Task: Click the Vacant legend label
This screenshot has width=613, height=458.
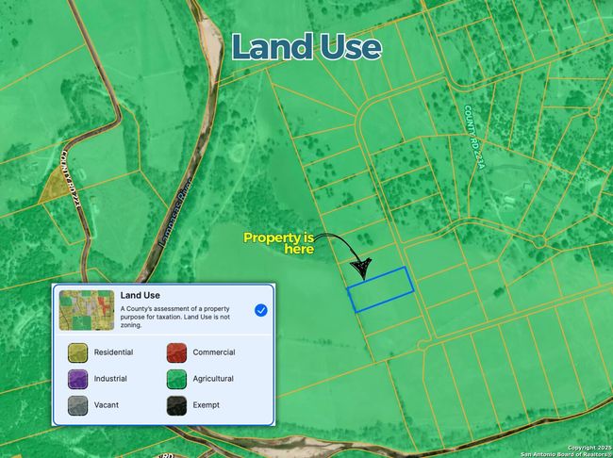Action: (108, 405)
